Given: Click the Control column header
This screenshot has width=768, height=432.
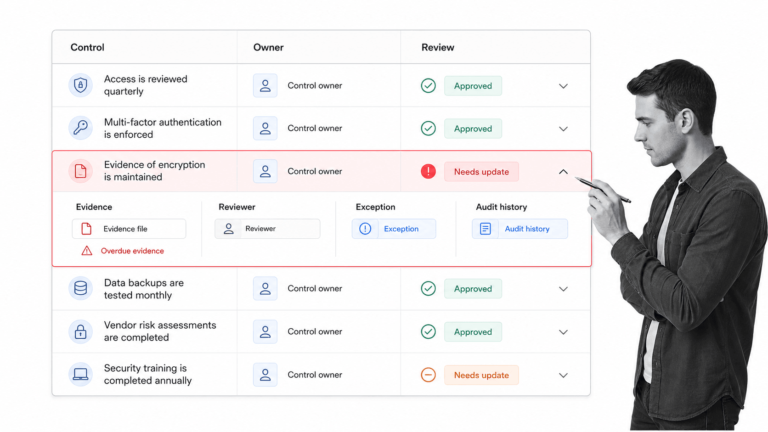Looking at the screenshot, I should click(x=87, y=47).
